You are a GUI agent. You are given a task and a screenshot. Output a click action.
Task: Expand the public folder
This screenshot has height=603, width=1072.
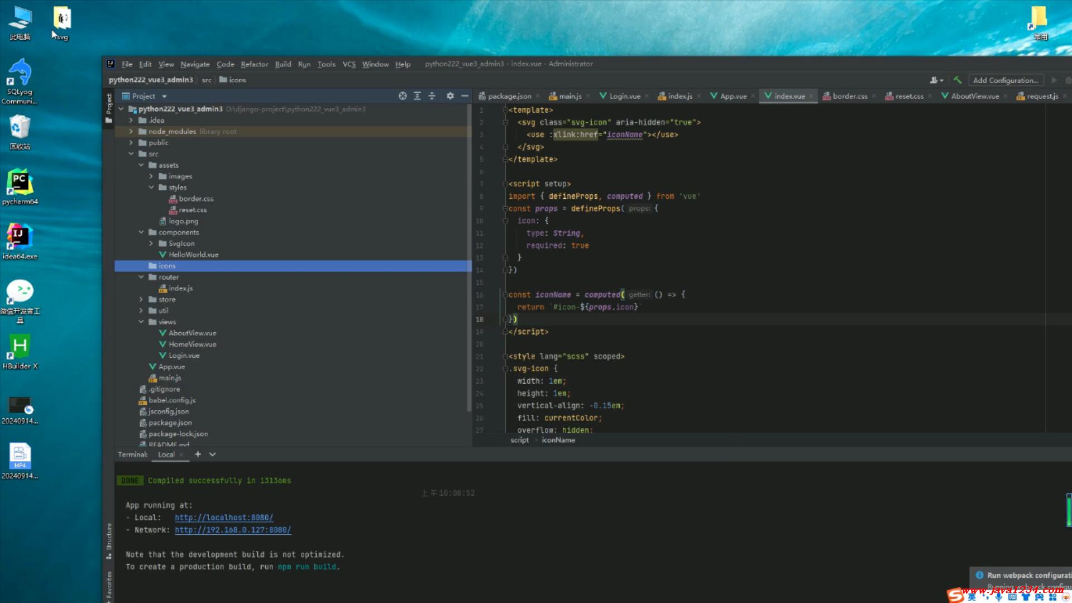(x=131, y=142)
